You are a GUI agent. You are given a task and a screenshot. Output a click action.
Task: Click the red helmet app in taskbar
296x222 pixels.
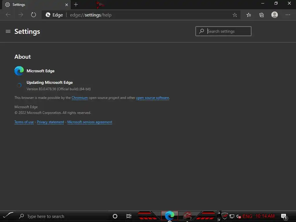tap(187, 216)
